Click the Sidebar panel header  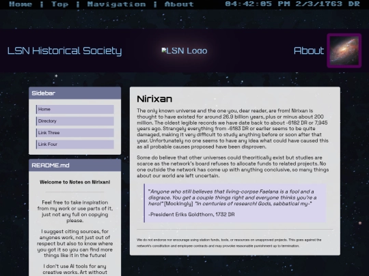tap(75, 93)
